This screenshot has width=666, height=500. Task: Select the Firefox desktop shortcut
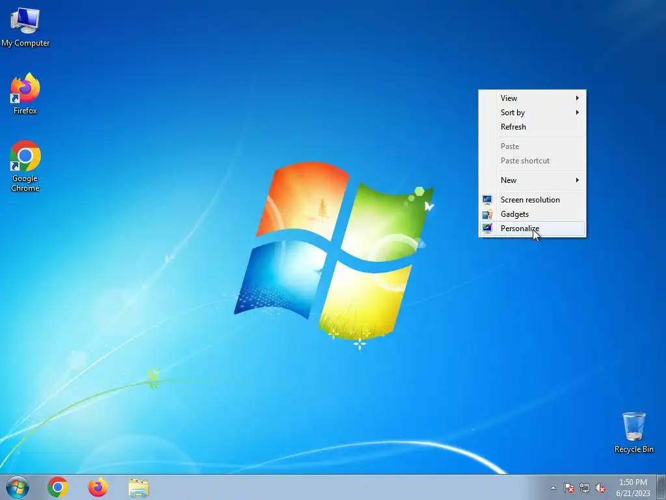point(25,93)
